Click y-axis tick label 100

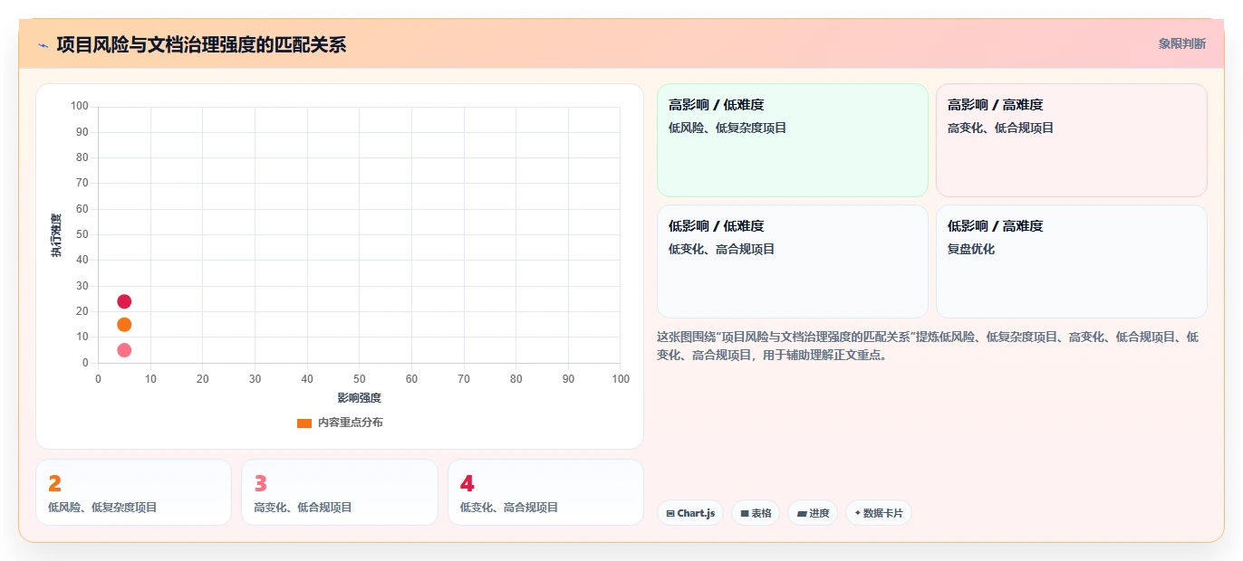click(x=80, y=106)
